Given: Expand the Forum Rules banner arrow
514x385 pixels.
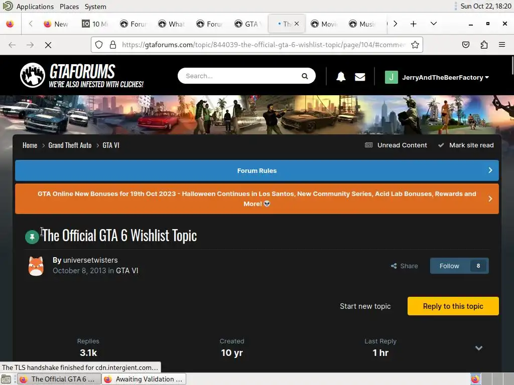Looking at the screenshot, I should 490,170.
